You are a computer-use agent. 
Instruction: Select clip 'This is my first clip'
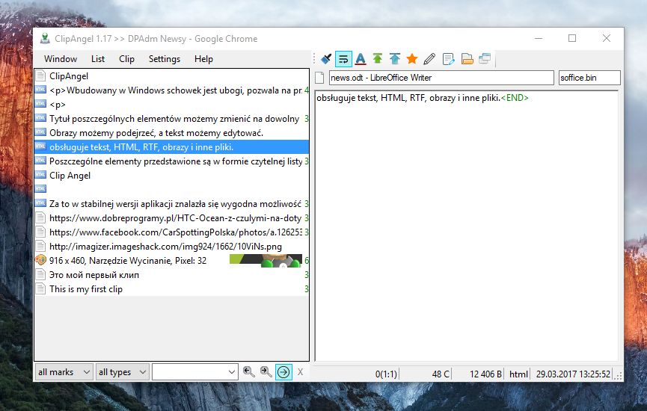(171, 289)
